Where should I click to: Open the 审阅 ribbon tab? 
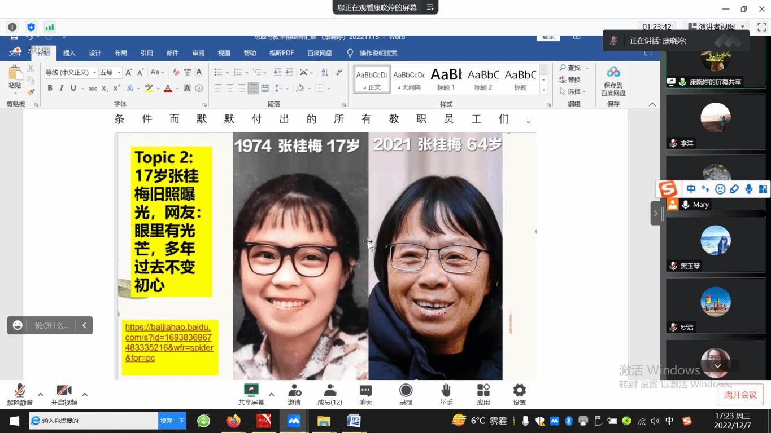click(x=198, y=53)
